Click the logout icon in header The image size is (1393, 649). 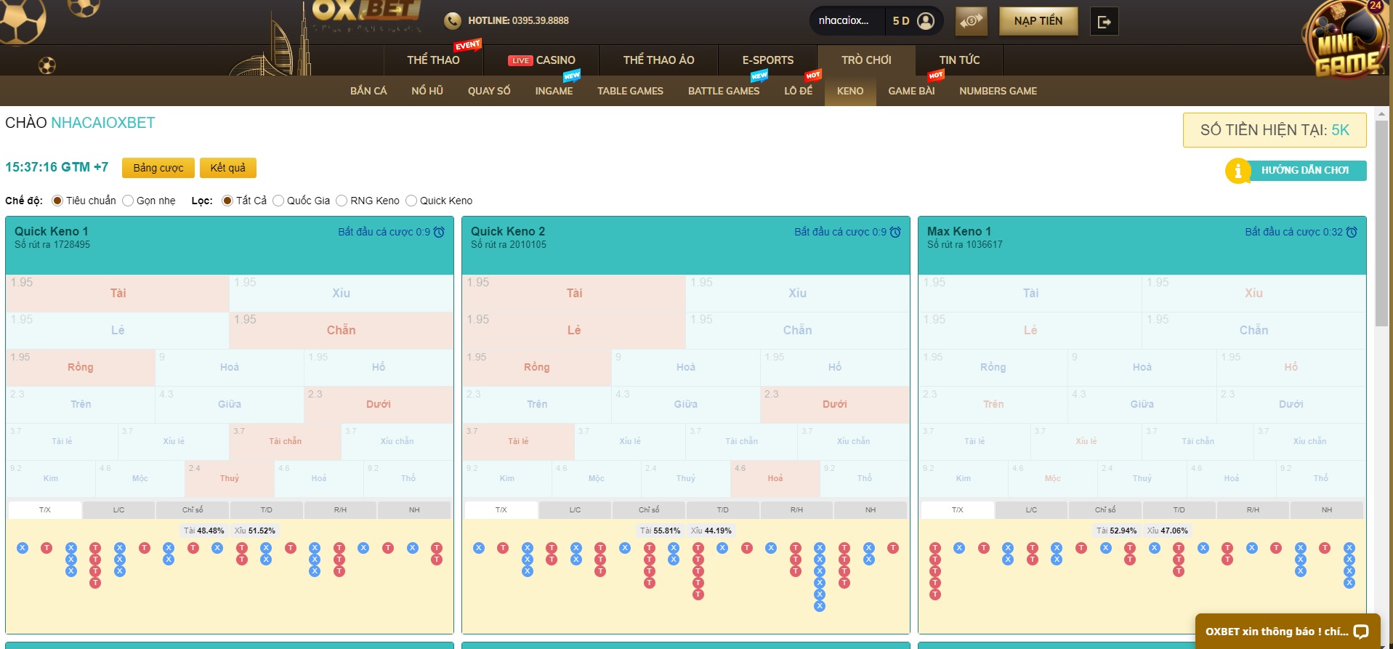pyautogui.click(x=1104, y=22)
